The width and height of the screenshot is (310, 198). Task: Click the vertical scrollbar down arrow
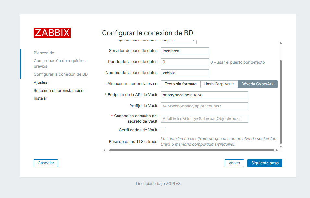point(281,147)
